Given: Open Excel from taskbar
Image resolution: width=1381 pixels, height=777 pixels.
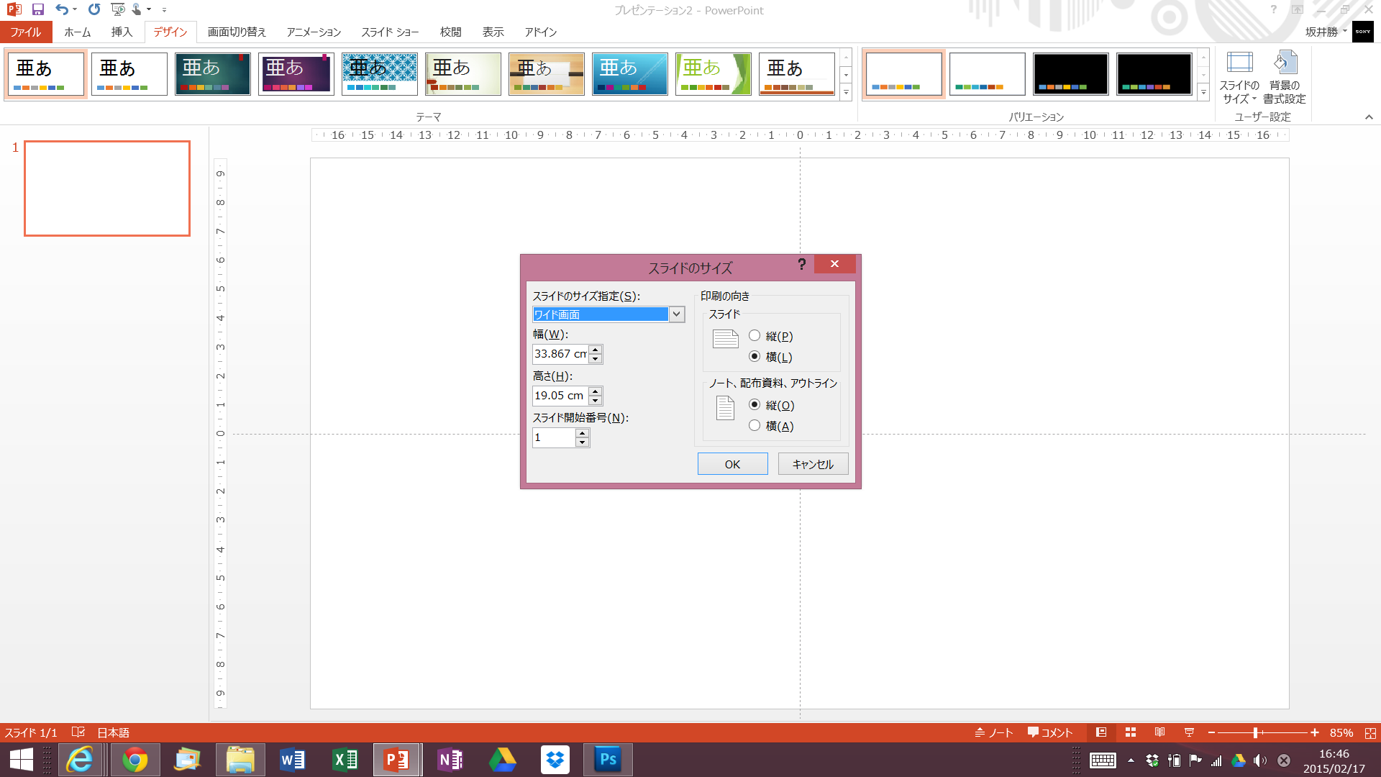Looking at the screenshot, I should (345, 759).
